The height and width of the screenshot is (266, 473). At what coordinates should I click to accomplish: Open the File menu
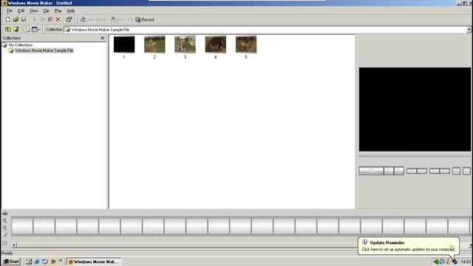tap(10, 11)
